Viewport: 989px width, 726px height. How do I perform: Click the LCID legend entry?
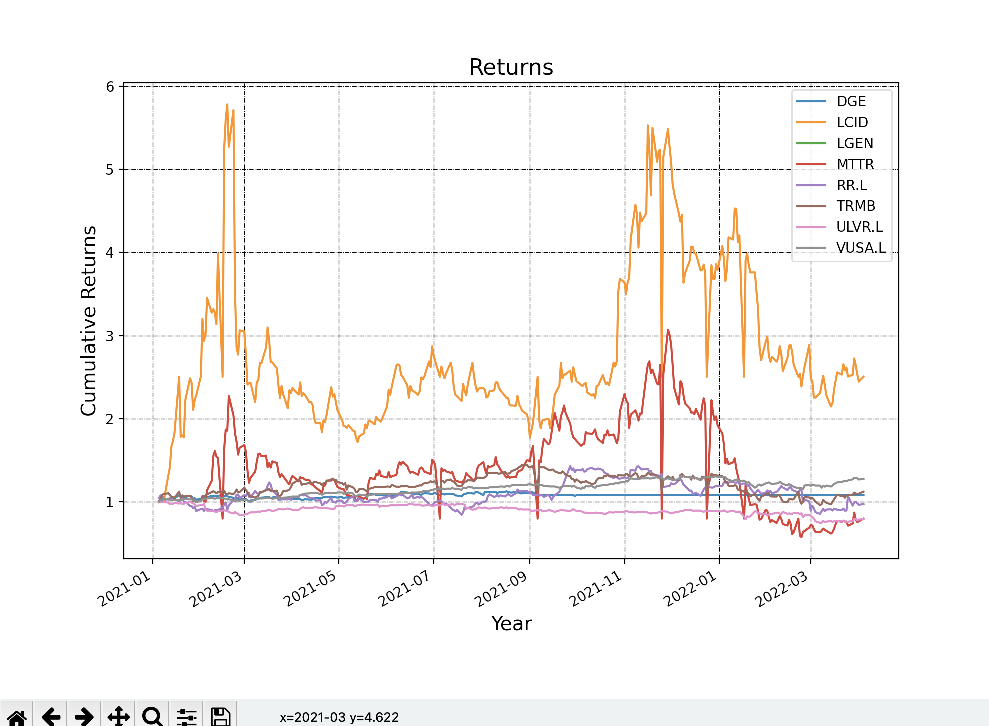tap(852, 122)
